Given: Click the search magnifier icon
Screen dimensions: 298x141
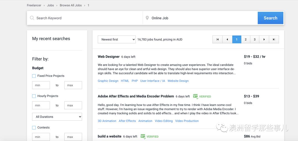Looking at the screenshot, I should (x=32, y=18).
